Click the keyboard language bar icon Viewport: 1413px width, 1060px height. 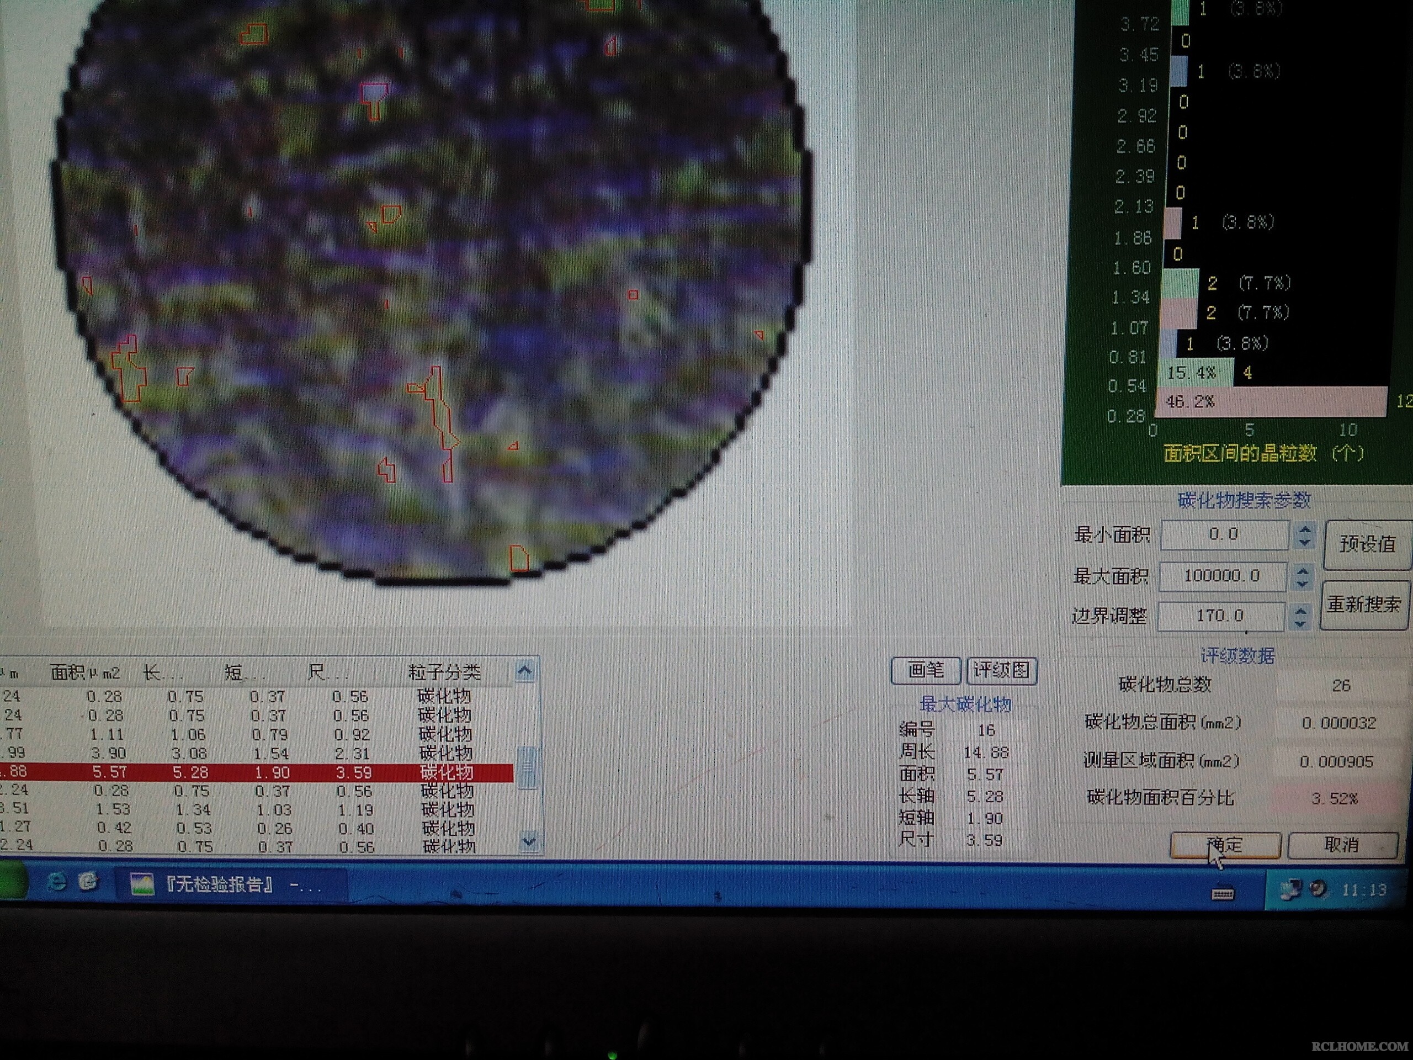[1223, 893]
